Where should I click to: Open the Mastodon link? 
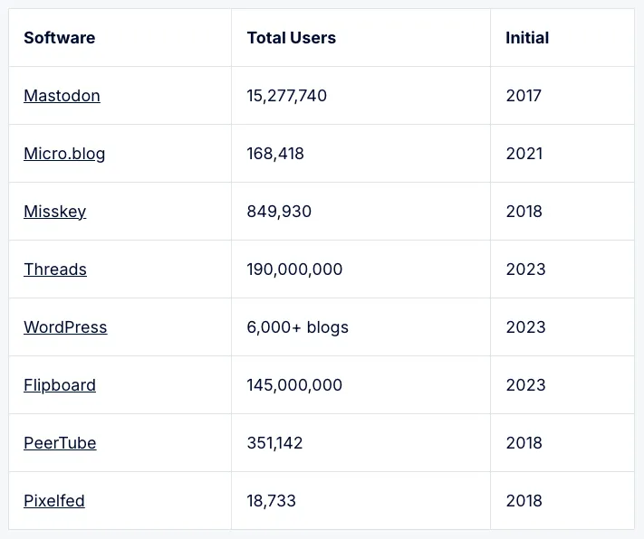point(62,96)
